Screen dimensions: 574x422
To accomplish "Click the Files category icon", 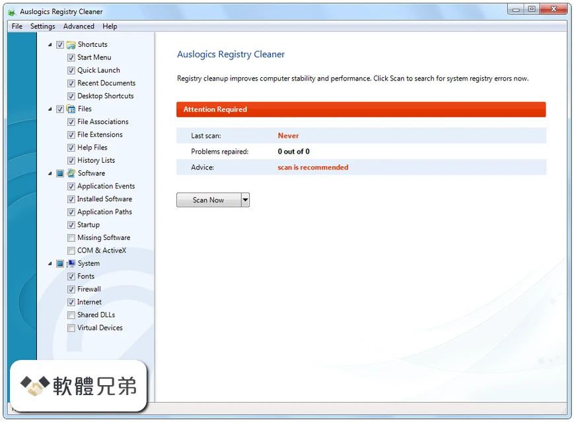I will point(71,109).
